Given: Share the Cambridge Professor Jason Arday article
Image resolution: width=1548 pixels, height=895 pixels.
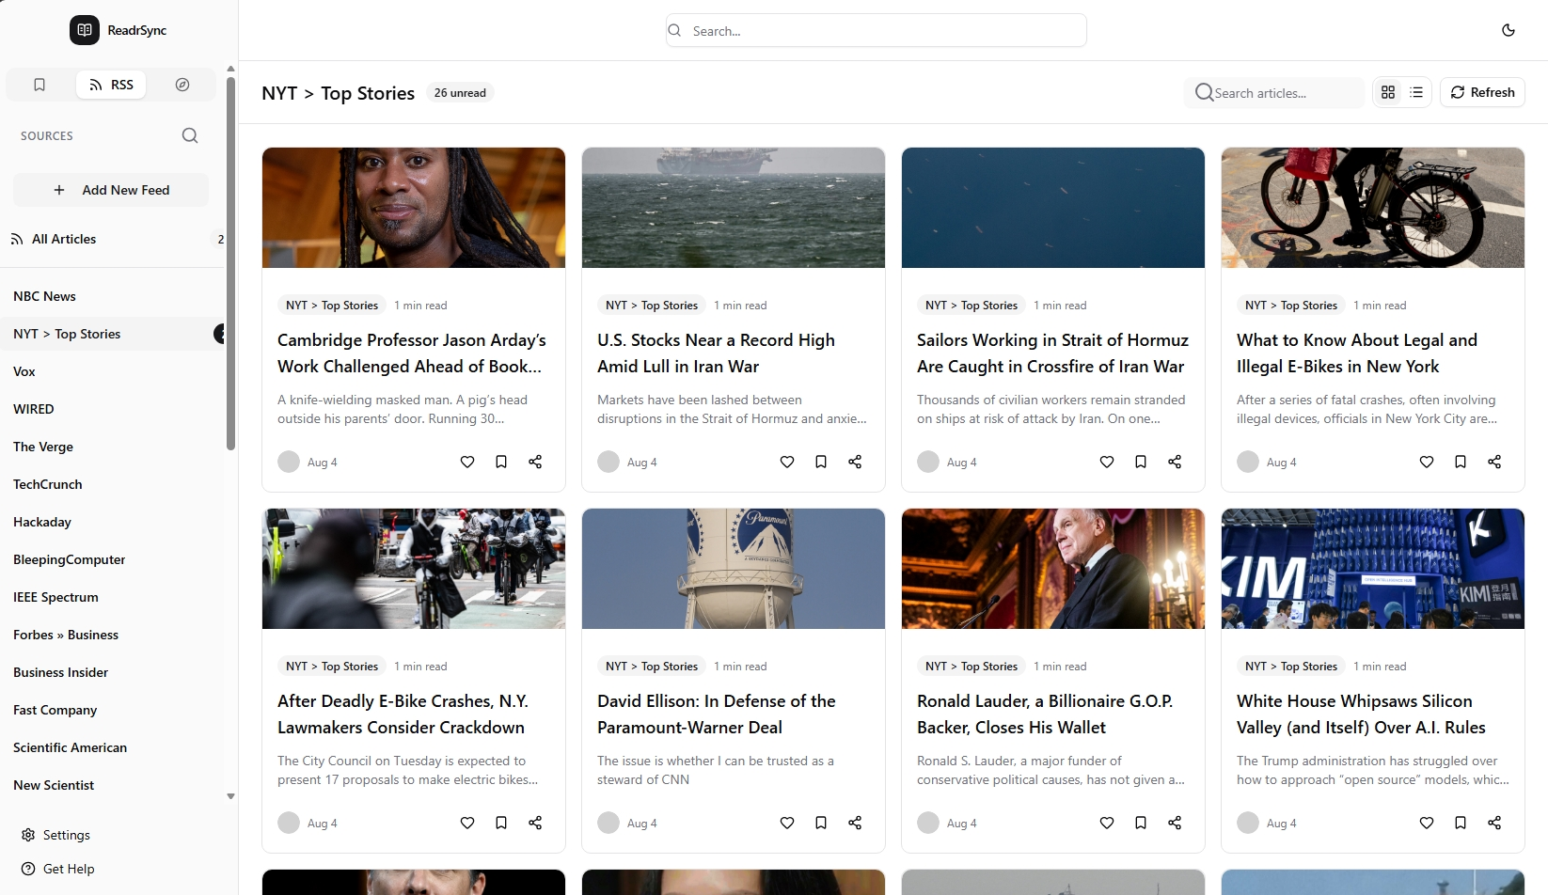Looking at the screenshot, I should click(x=535, y=462).
